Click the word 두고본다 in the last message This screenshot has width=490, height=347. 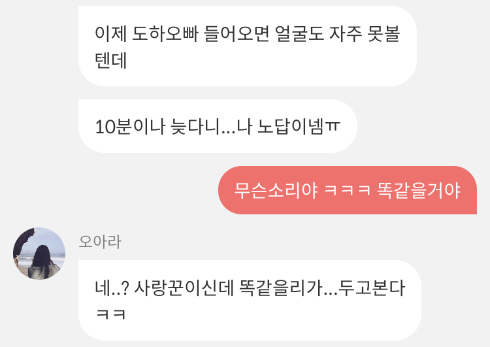372,288
